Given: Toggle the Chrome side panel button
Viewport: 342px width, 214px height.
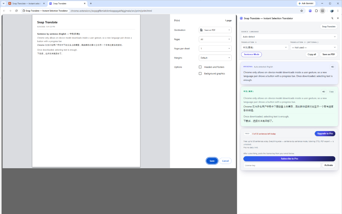Looking at the screenshot, I should coord(322,11).
